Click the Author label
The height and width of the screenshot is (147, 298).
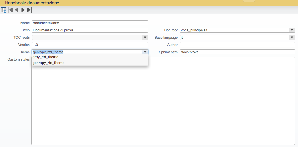coord(172,45)
